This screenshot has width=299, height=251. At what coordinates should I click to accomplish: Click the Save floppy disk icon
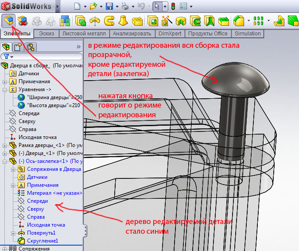(x=110, y=7)
